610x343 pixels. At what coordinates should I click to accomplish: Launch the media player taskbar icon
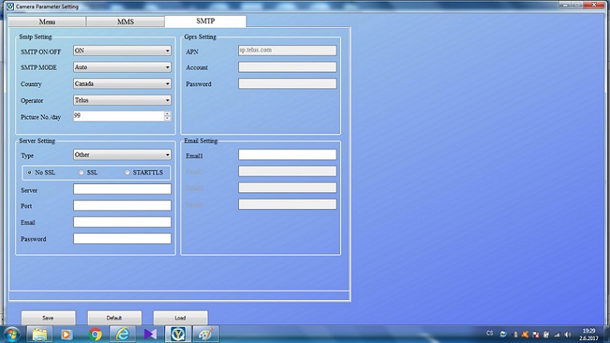[66, 334]
